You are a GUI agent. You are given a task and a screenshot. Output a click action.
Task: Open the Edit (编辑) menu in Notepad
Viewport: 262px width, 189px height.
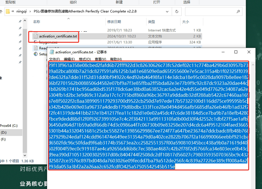tap(69, 59)
